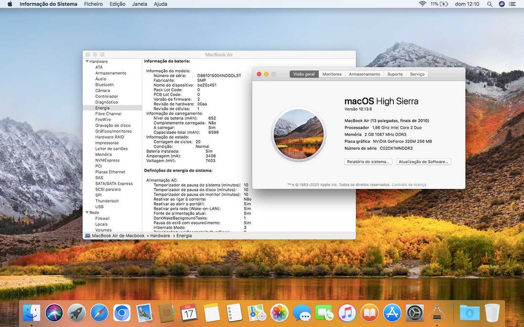The image size is (524, 327).
Task: Select Gráficos/monitores in sidebar
Action: (x=113, y=131)
